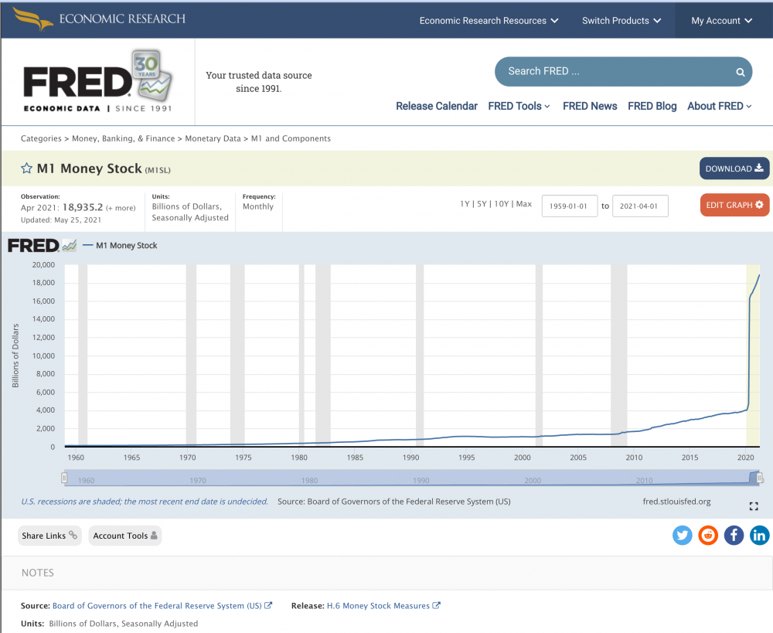Screen dimensions: 773x633
Task: Click the DOWNLOAD button
Action: (x=734, y=168)
